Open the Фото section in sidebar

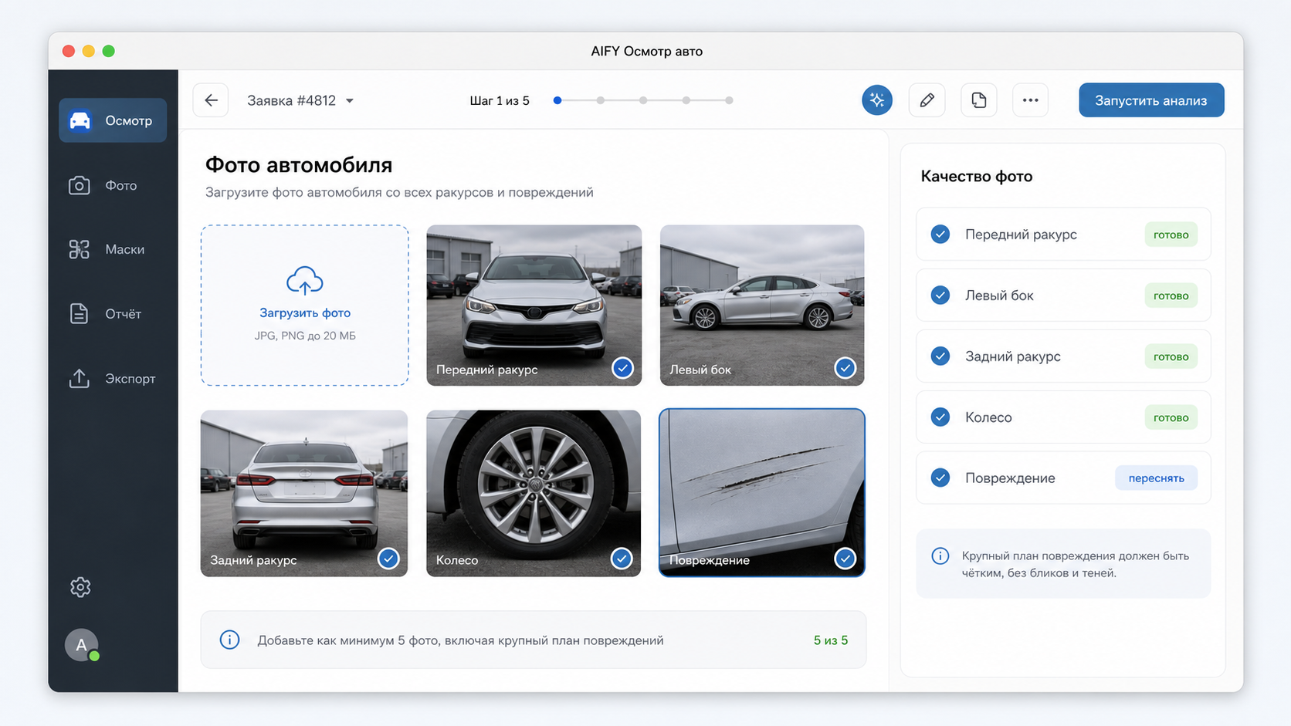pos(113,185)
